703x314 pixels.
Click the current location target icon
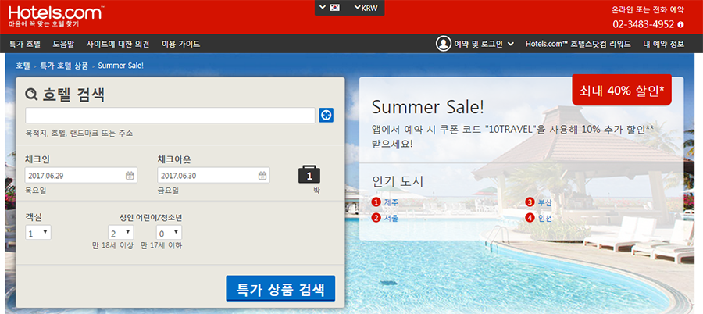(x=327, y=115)
